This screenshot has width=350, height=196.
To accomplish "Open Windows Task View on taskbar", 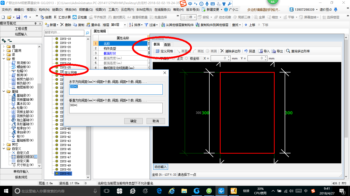I will 107,191.
